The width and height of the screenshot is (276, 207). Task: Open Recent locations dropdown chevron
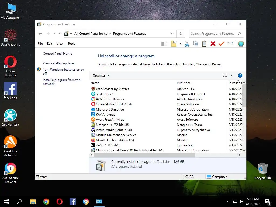(54, 34)
